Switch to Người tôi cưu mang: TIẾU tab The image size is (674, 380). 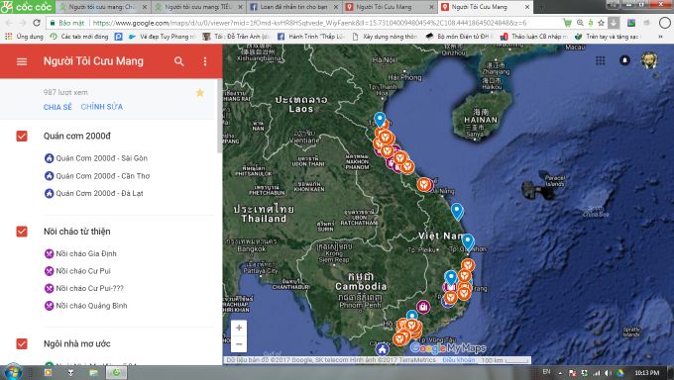[x=199, y=7]
